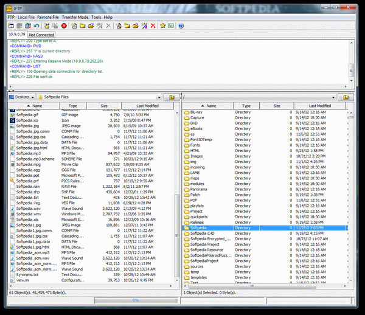Click the red X delete remote file icon
Image resolution: width=365 pixels, height=315 pixels.
(153, 26)
